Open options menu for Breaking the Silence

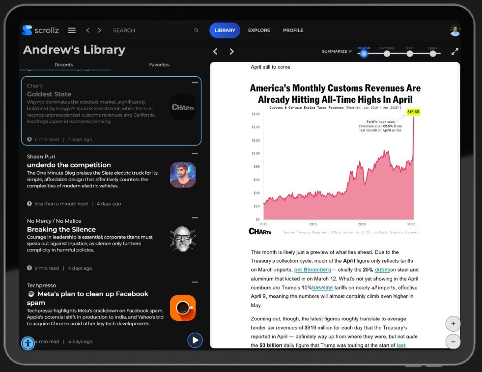(x=195, y=217)
